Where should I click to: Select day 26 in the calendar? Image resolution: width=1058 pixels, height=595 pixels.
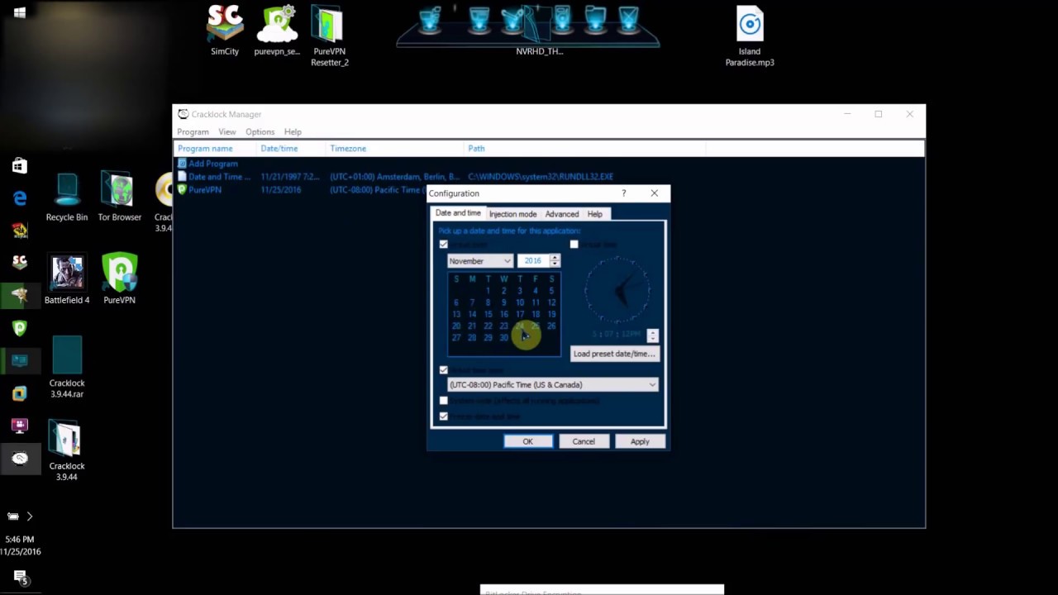(x=551, y=326)
